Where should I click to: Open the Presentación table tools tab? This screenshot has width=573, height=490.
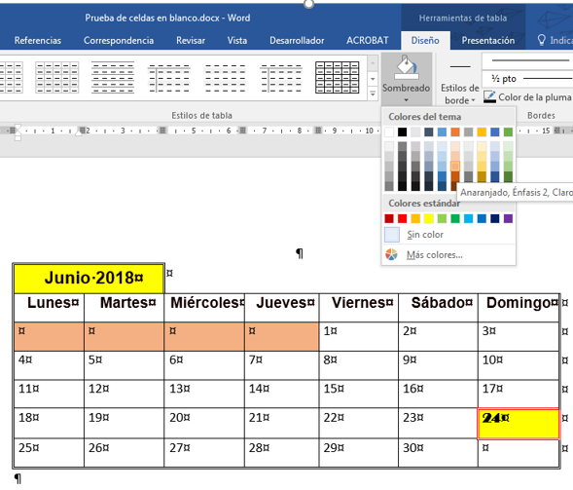pyautogui.click(x=487, y=40)
